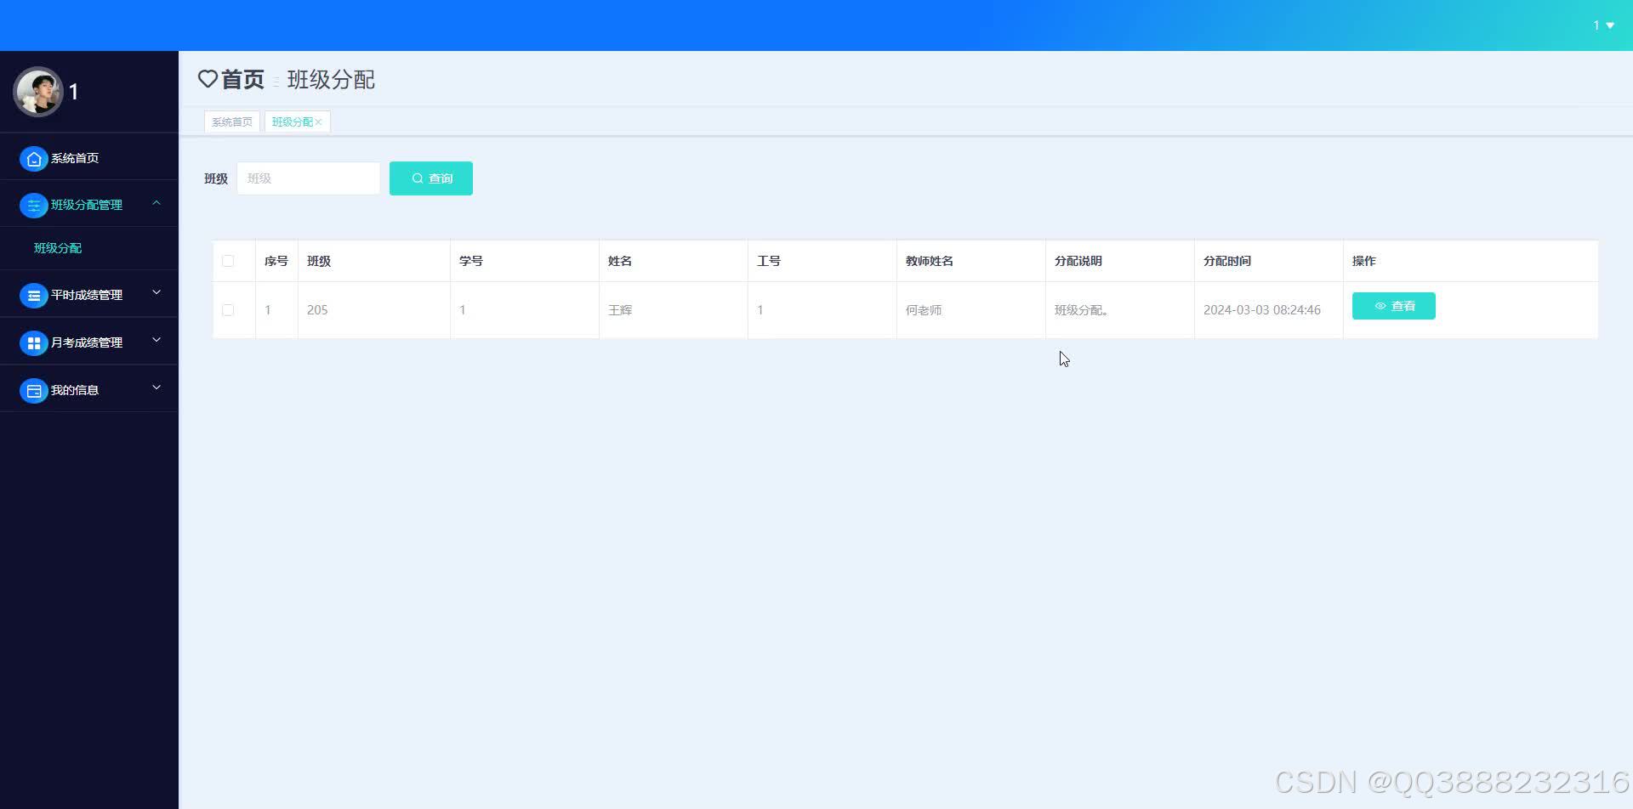Screen dimensions: 1633x809
Task: Click the system home icon in sidebar
Action: point(34,159)
